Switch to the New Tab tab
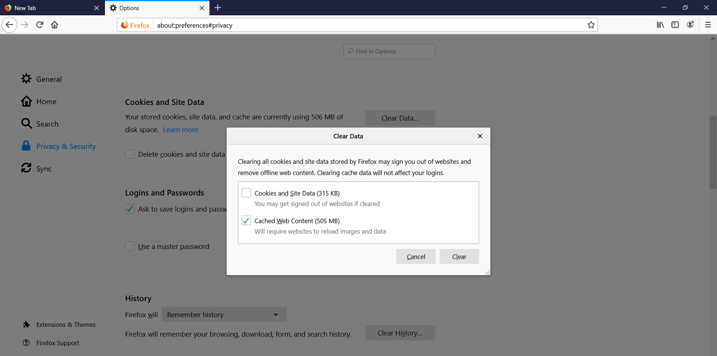This screenshot has height=356, width=717. point(49,8)
